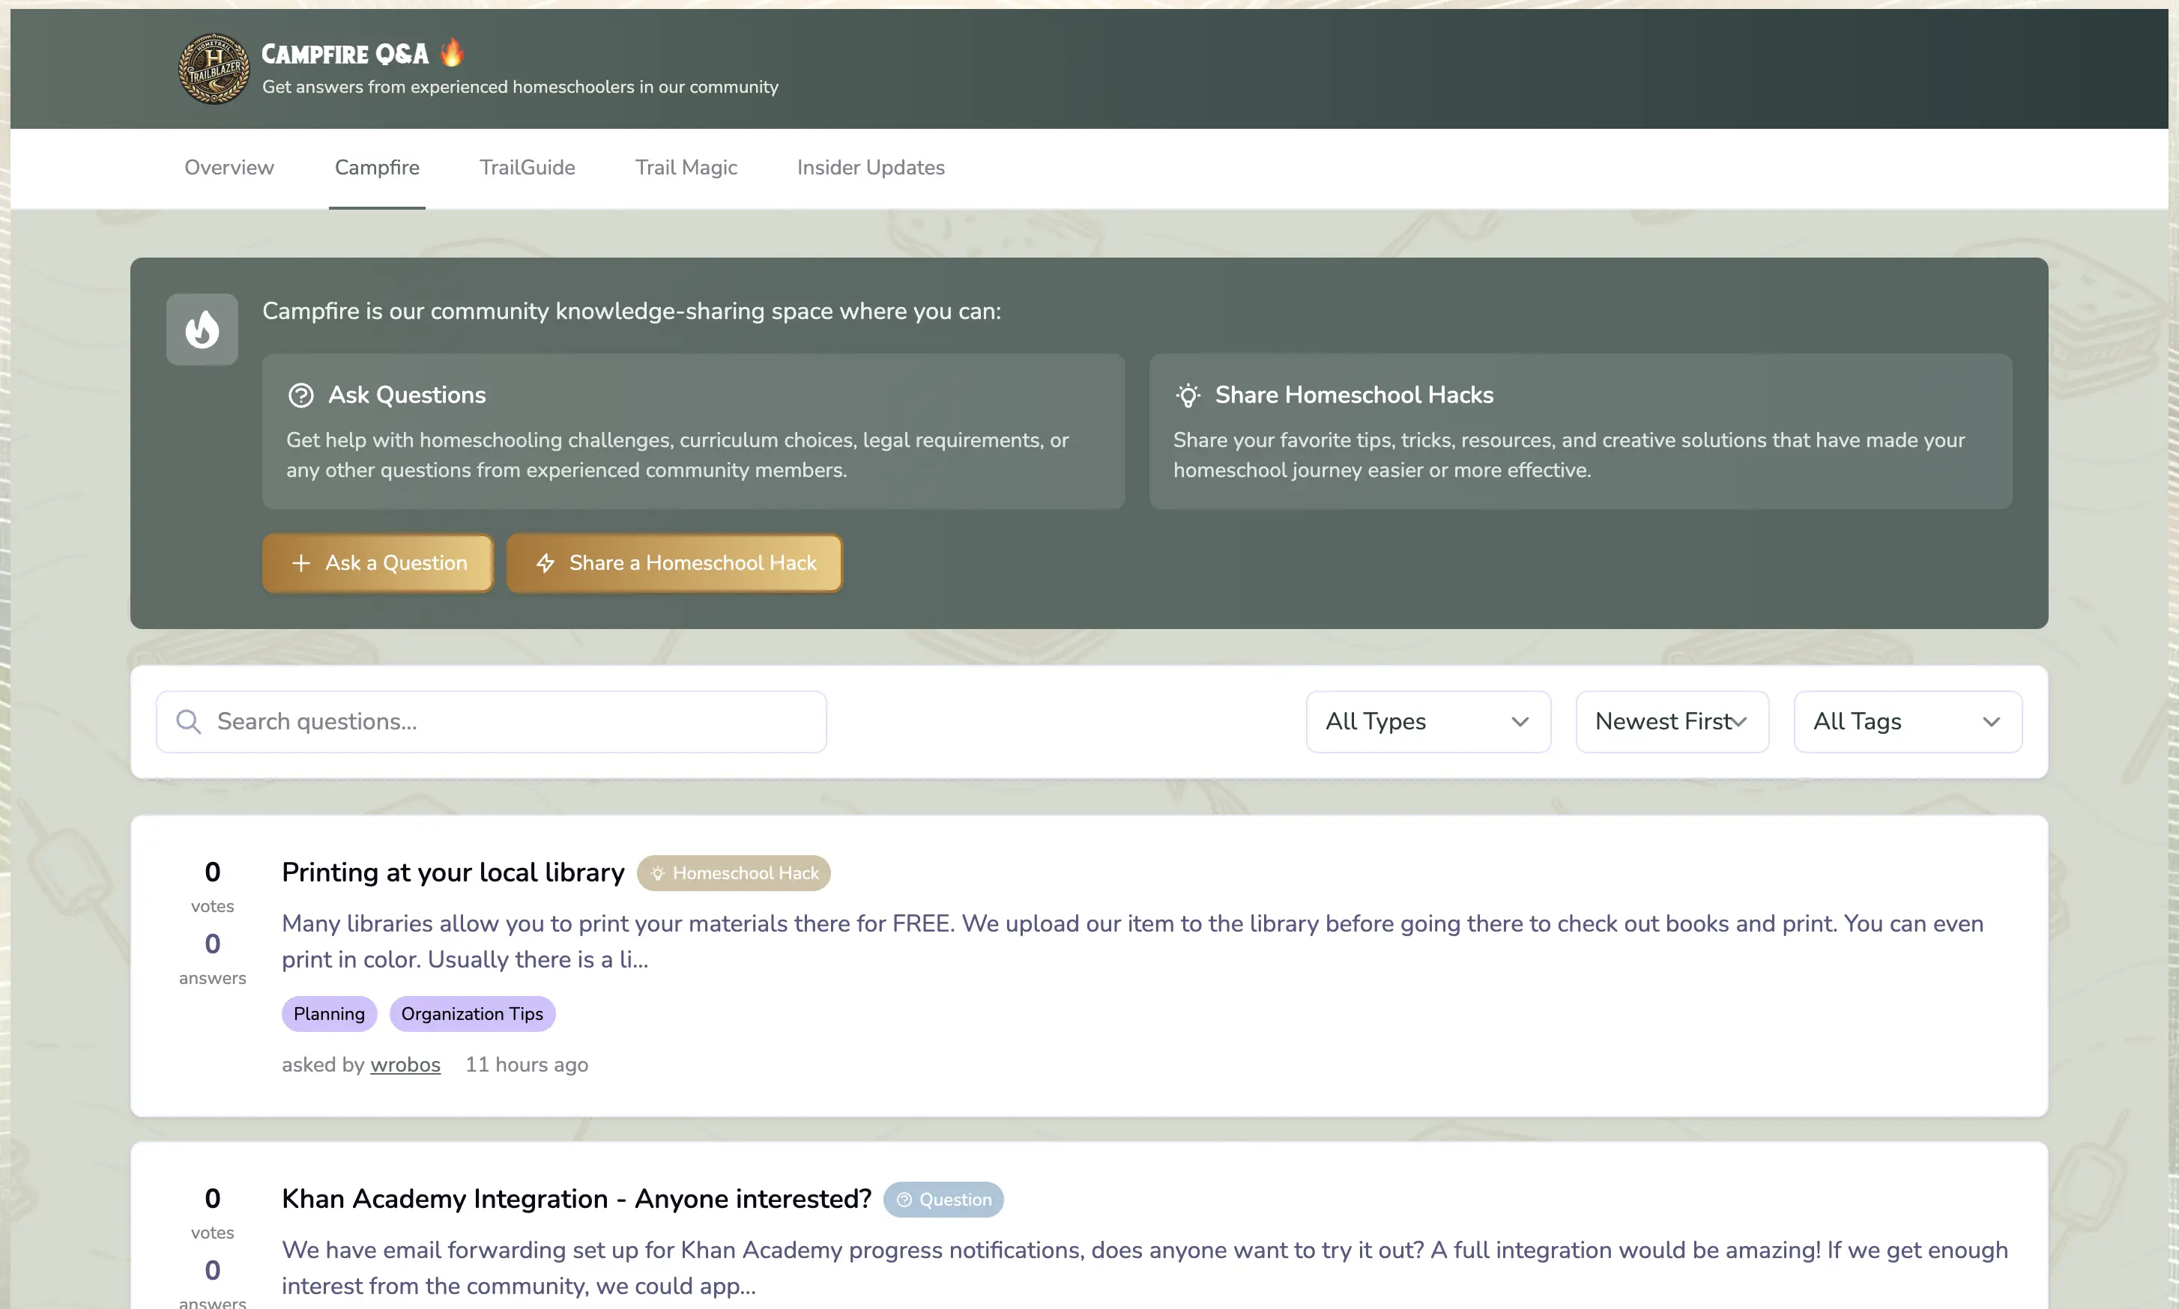Image resolution: width=2179 pixels, height=1309 pixels.
Task: Select the Organization Tips tag
Action: [x=472, y=1013]
